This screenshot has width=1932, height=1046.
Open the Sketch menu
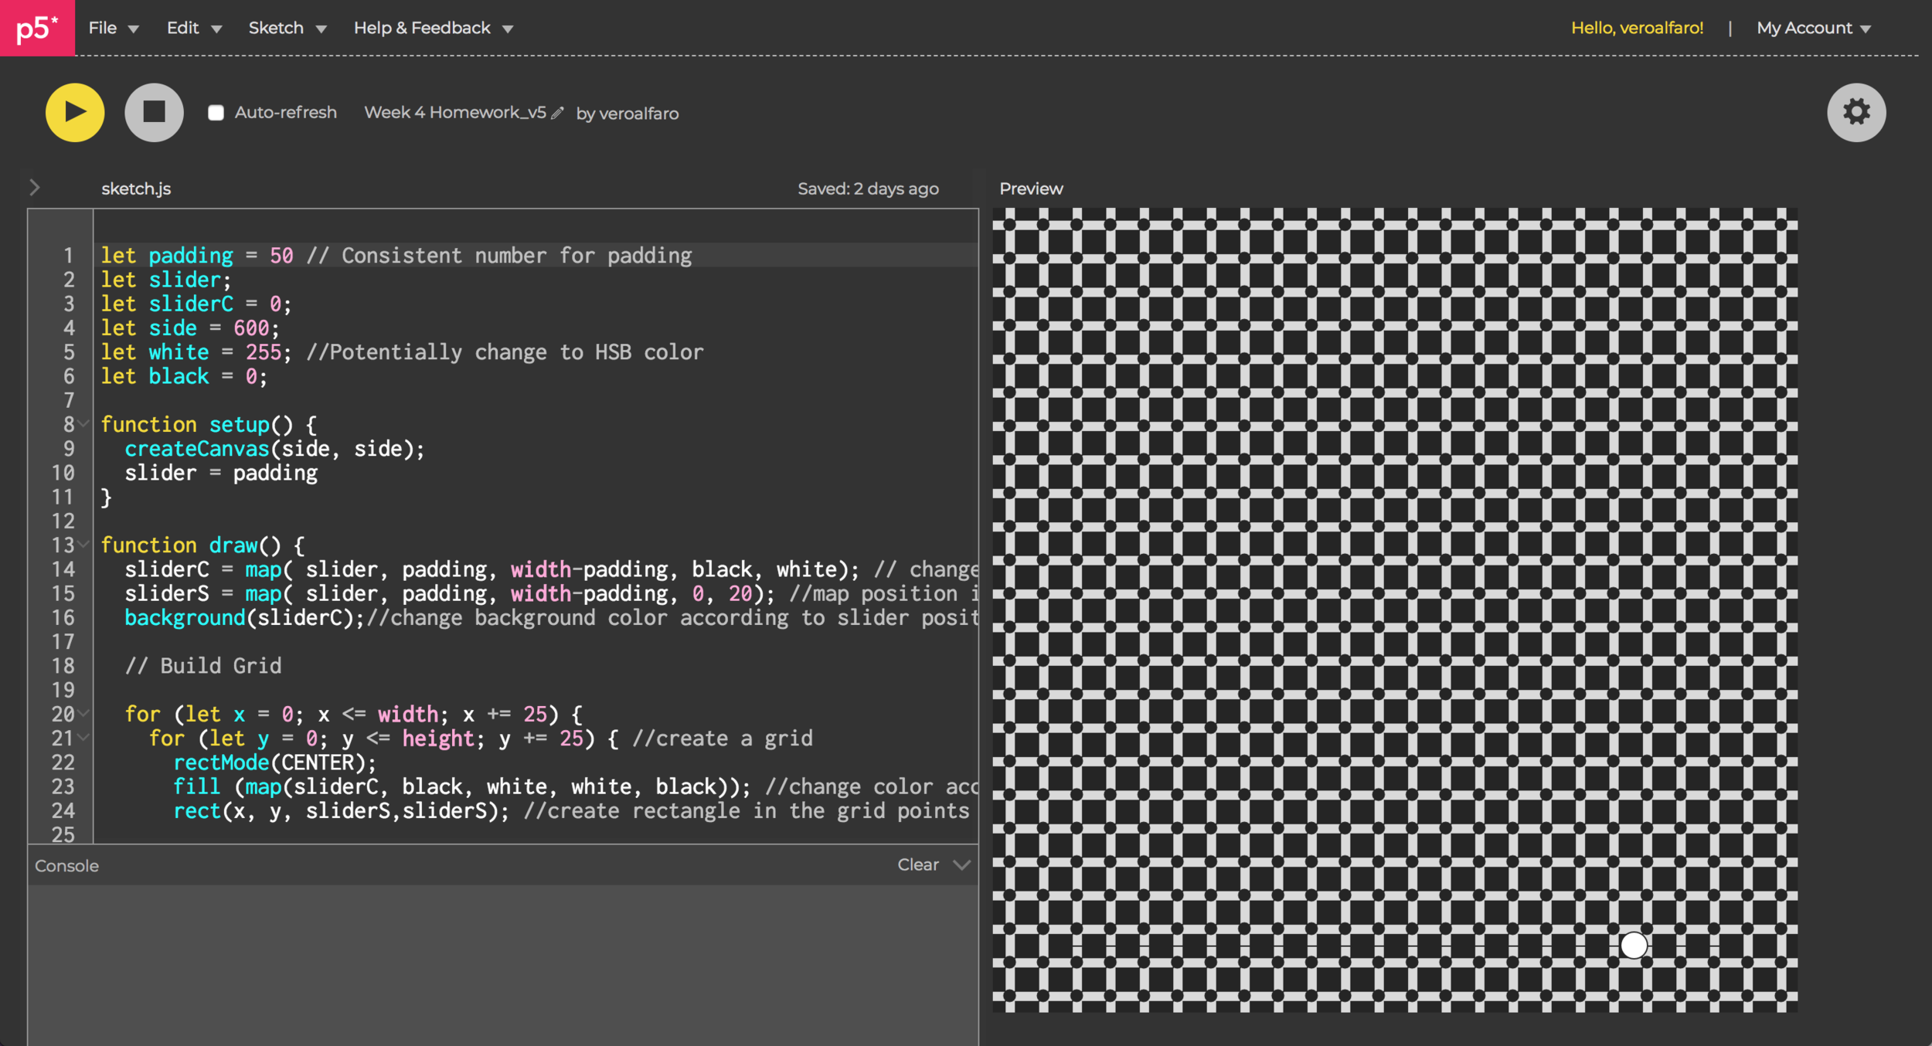coord(287,28)
